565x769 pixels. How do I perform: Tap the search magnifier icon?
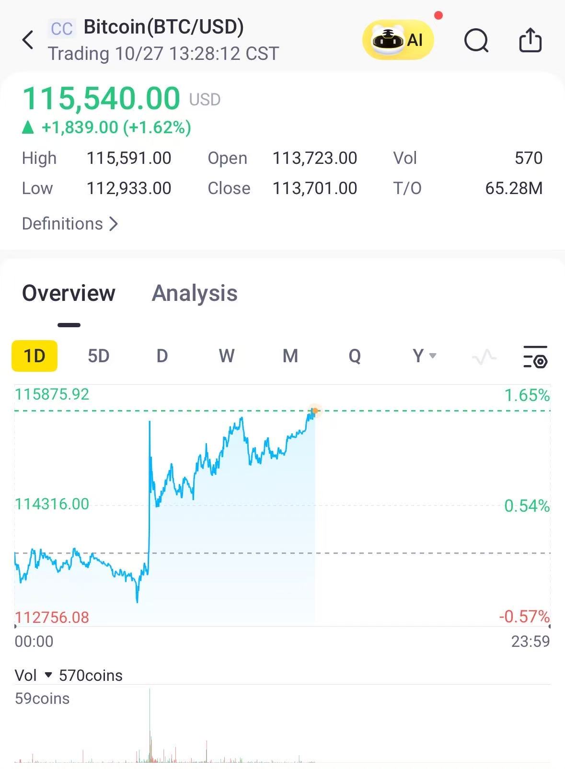pos(476,40)
